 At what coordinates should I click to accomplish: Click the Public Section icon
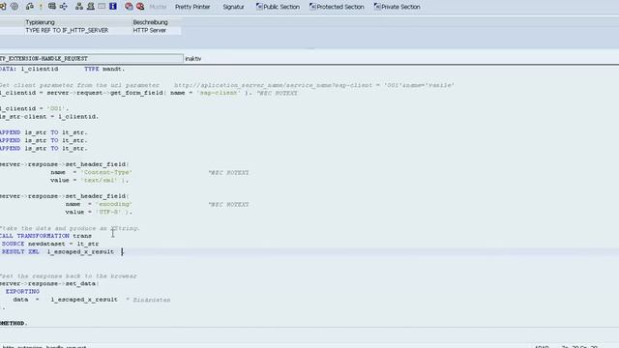tap(259, 7)
